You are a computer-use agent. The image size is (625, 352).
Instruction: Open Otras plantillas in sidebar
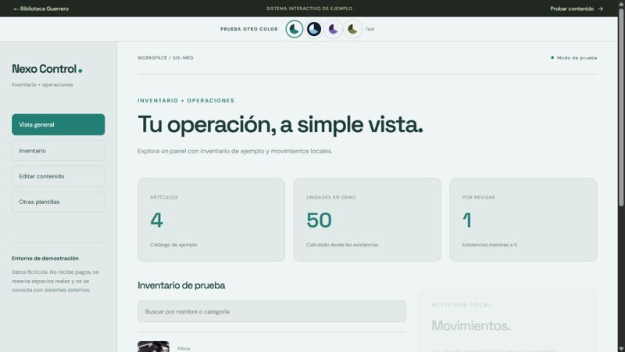coord(58,202)
